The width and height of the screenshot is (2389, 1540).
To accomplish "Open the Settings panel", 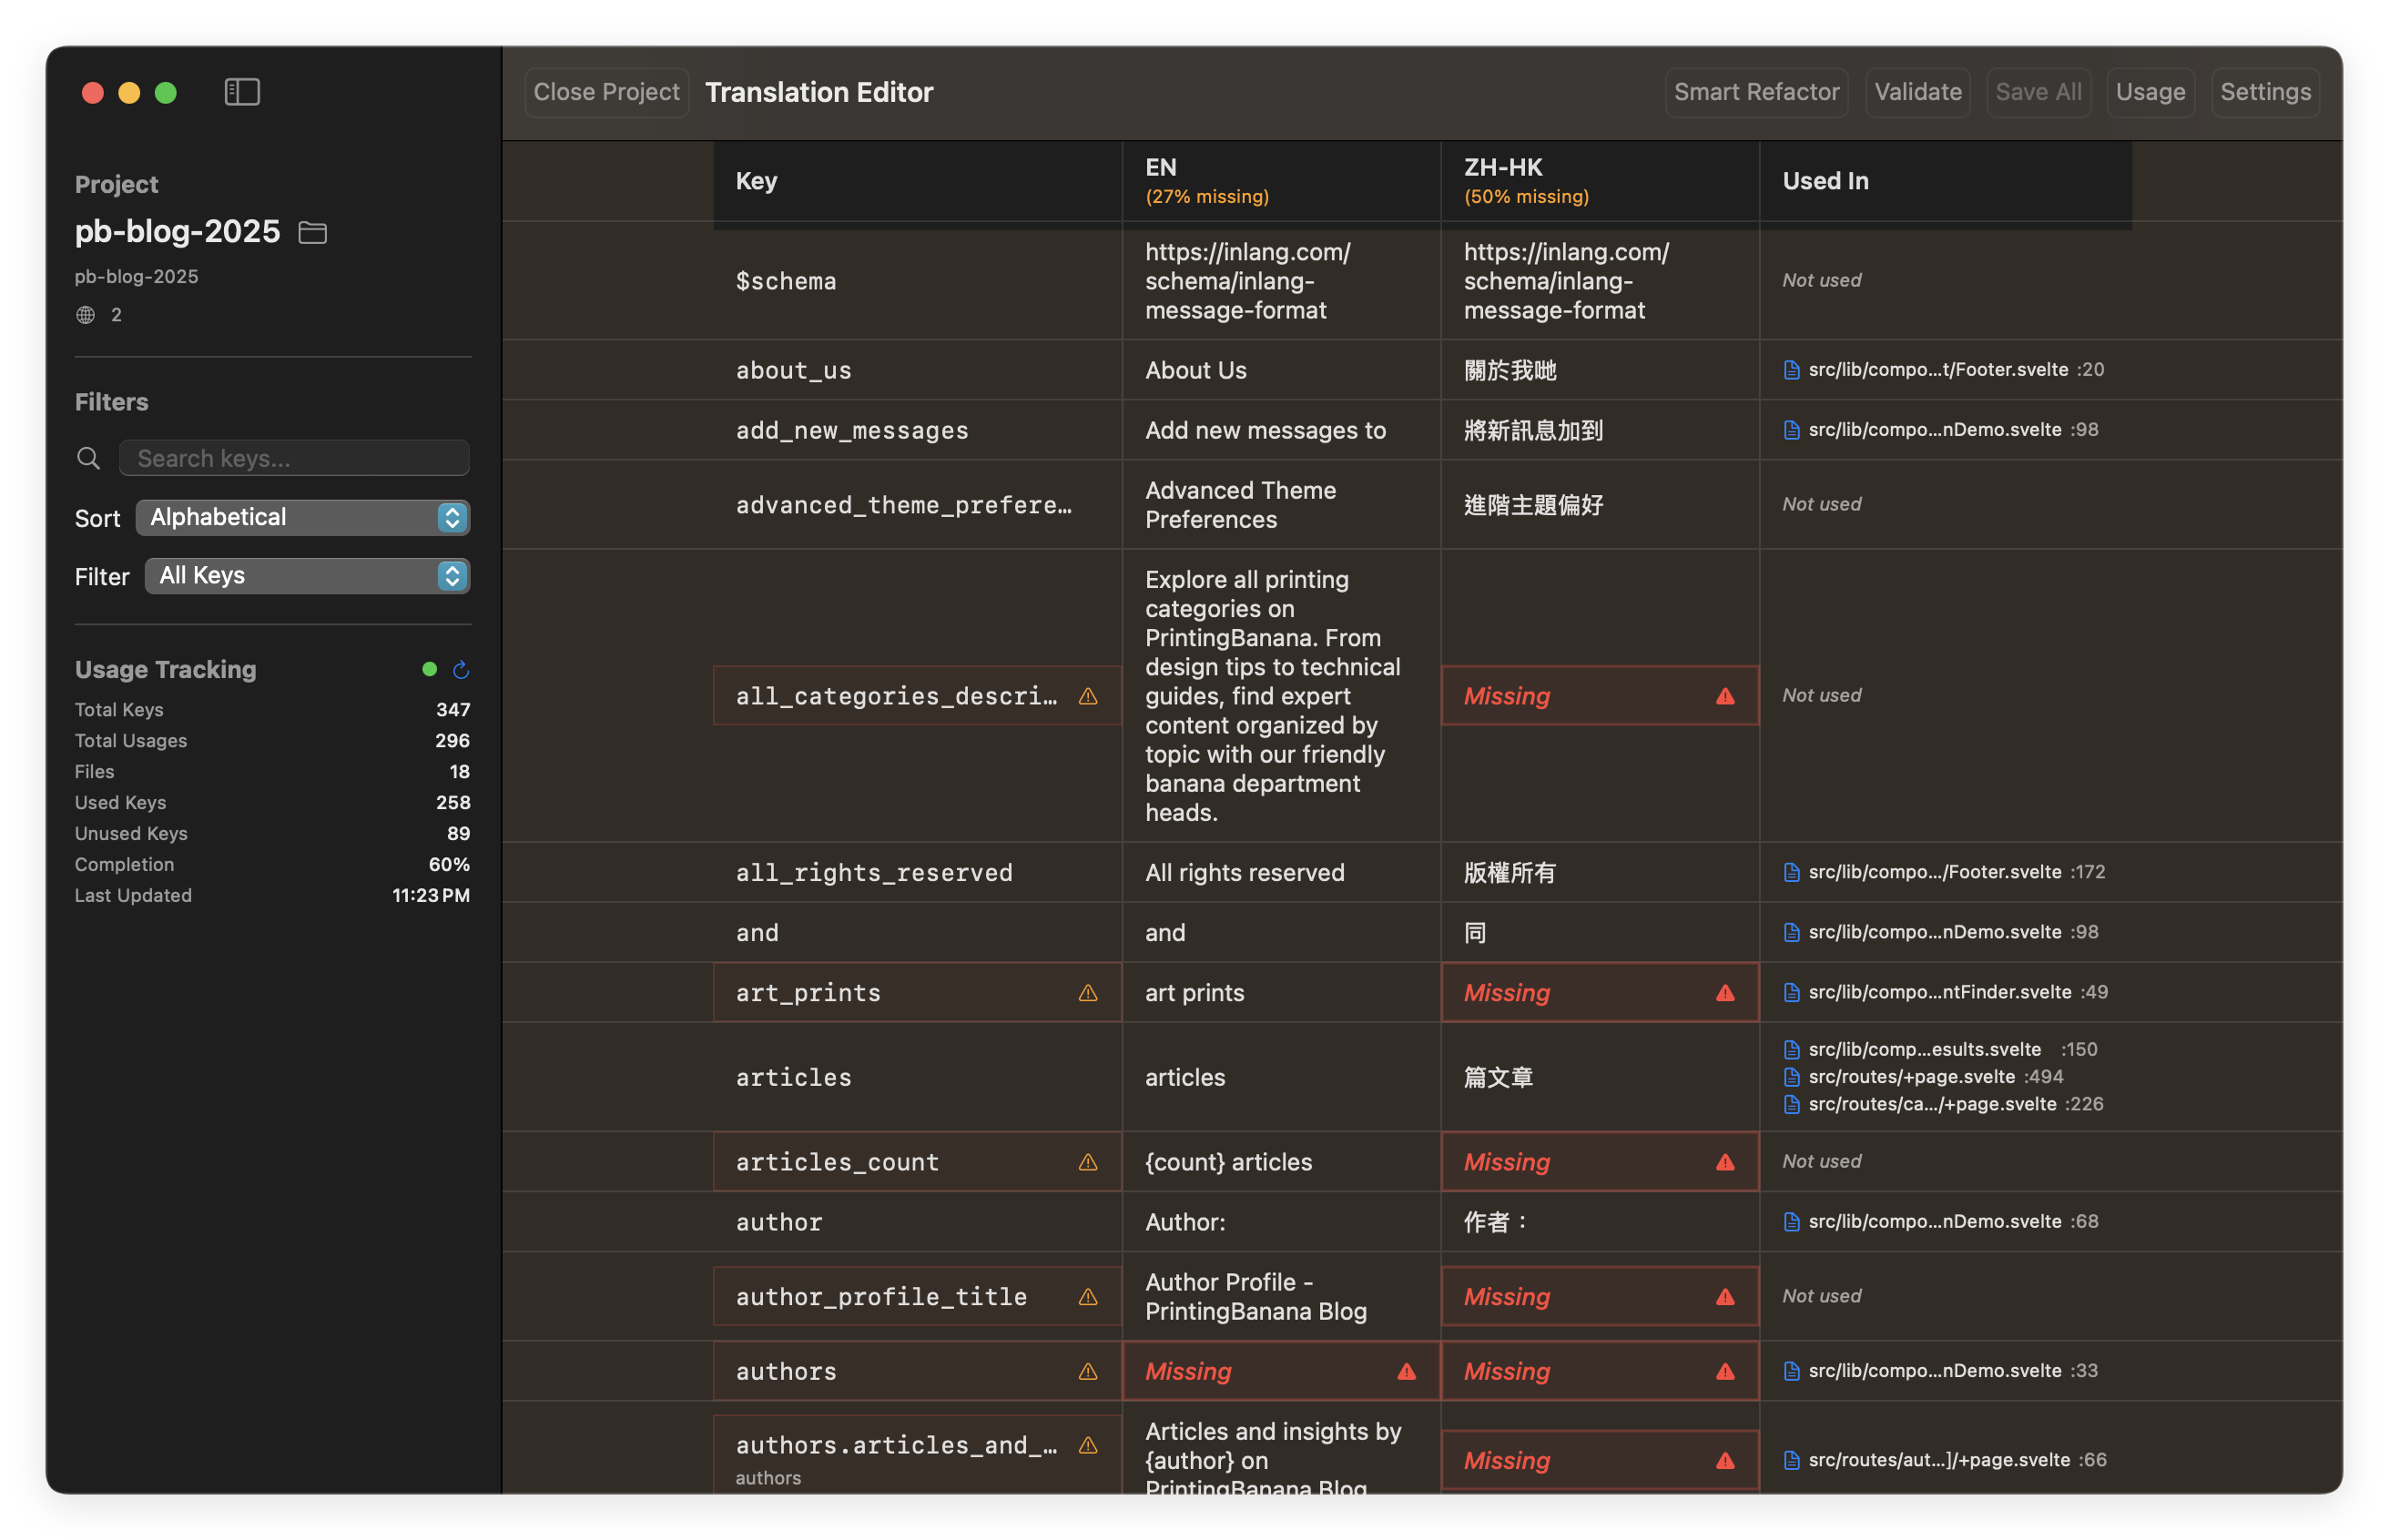I will coord(2265,91).
